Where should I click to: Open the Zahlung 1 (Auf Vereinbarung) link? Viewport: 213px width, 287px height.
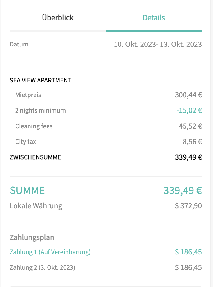pos(50,252)
